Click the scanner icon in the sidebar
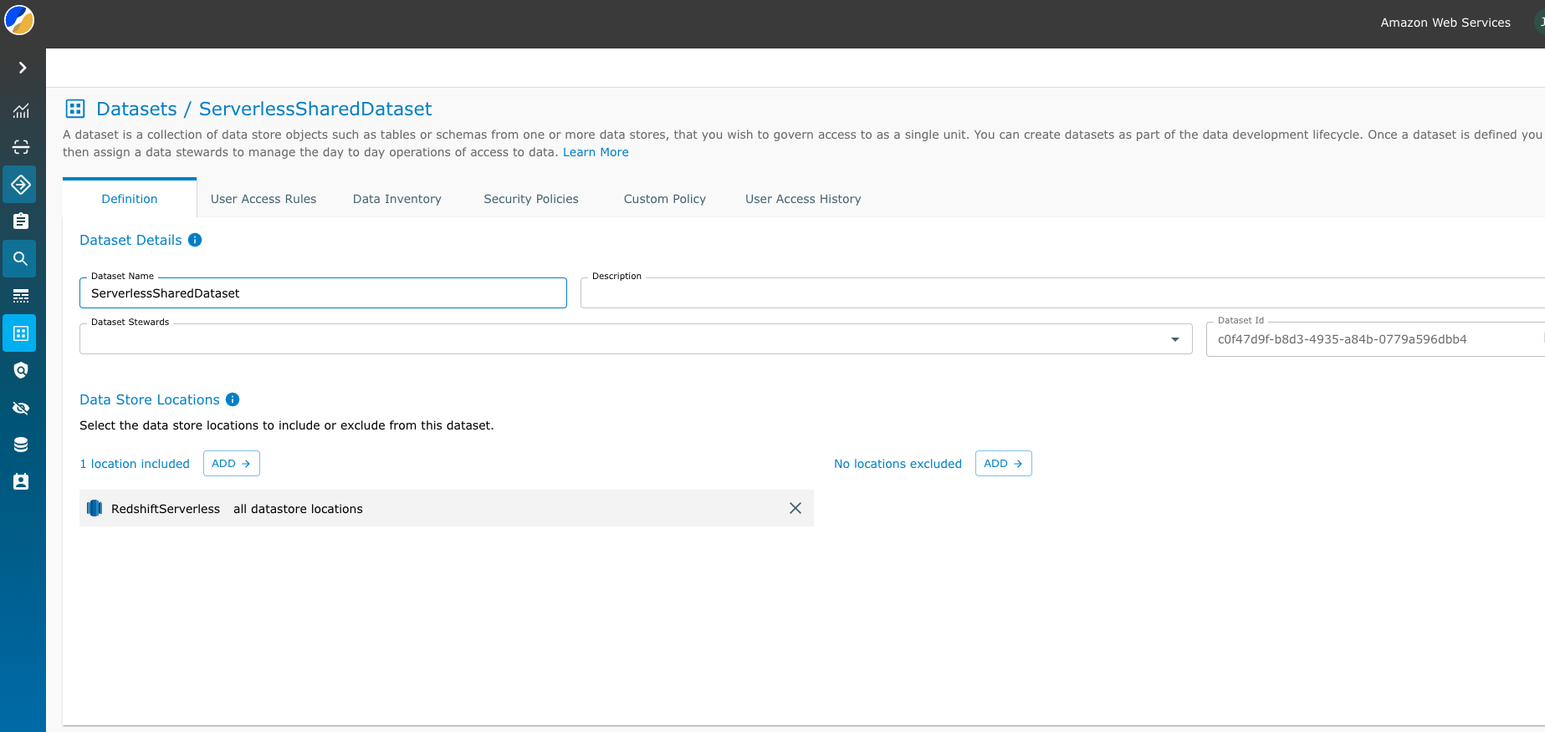The image size is (1545, 732). [x=21, y=147]
